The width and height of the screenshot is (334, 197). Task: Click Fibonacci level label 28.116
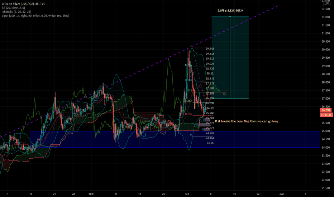tap(210, 79)
